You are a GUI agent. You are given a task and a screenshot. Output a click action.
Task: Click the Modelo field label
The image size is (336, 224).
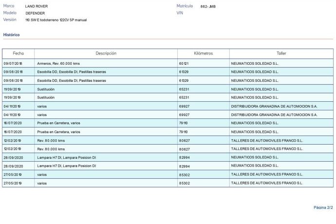(10, 13)
